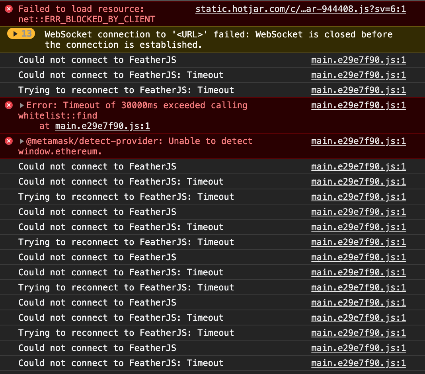Open source link of first 'Could not connect to FeatherJS' row
This screenshot has width=425, height=374.
pyautogui.click(x=358, y=60)
